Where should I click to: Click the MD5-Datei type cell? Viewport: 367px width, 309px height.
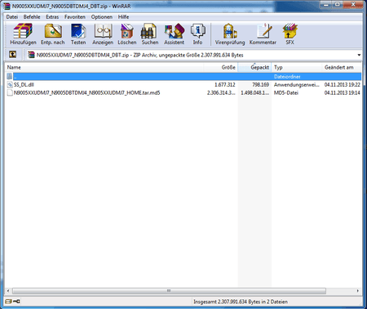pos(286,93)
